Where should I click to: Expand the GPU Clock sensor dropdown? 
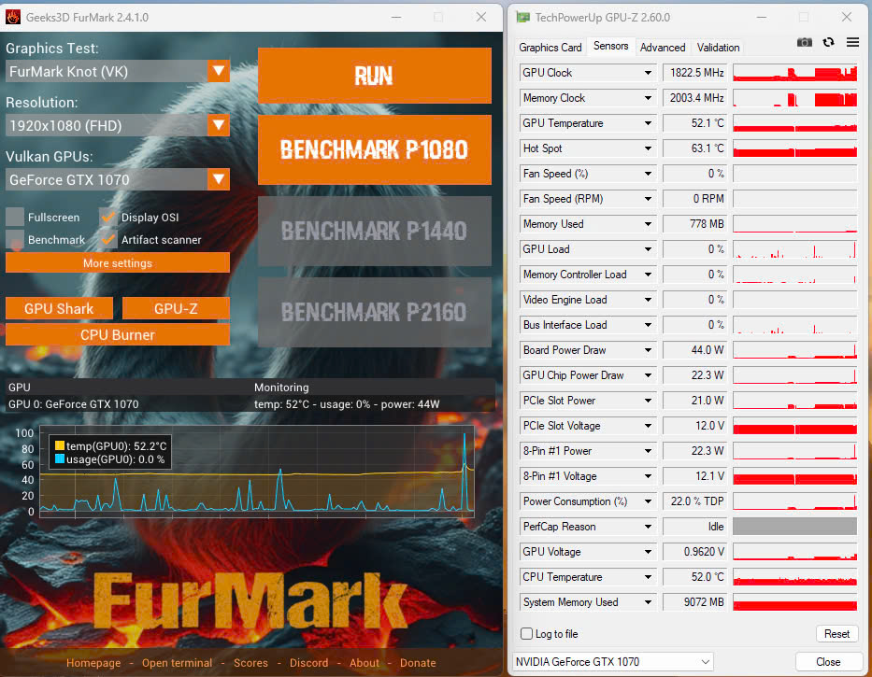pos(648,73)
